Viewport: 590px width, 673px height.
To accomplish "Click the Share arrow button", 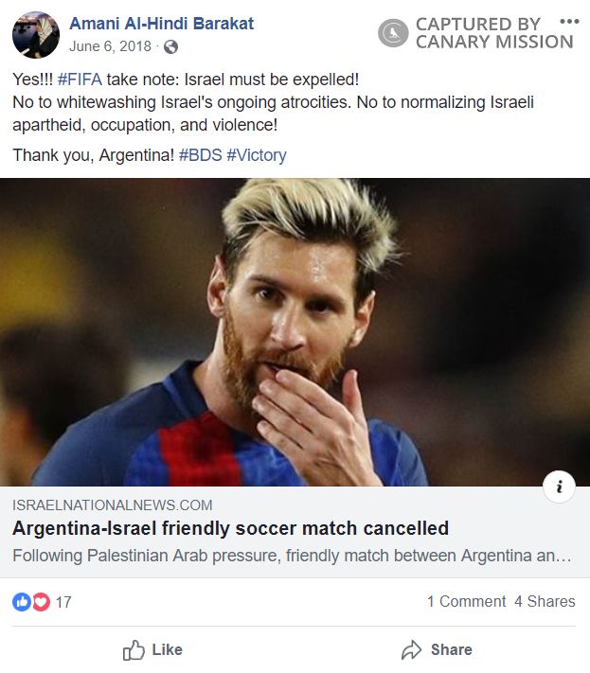I will [x=437, y=650].
